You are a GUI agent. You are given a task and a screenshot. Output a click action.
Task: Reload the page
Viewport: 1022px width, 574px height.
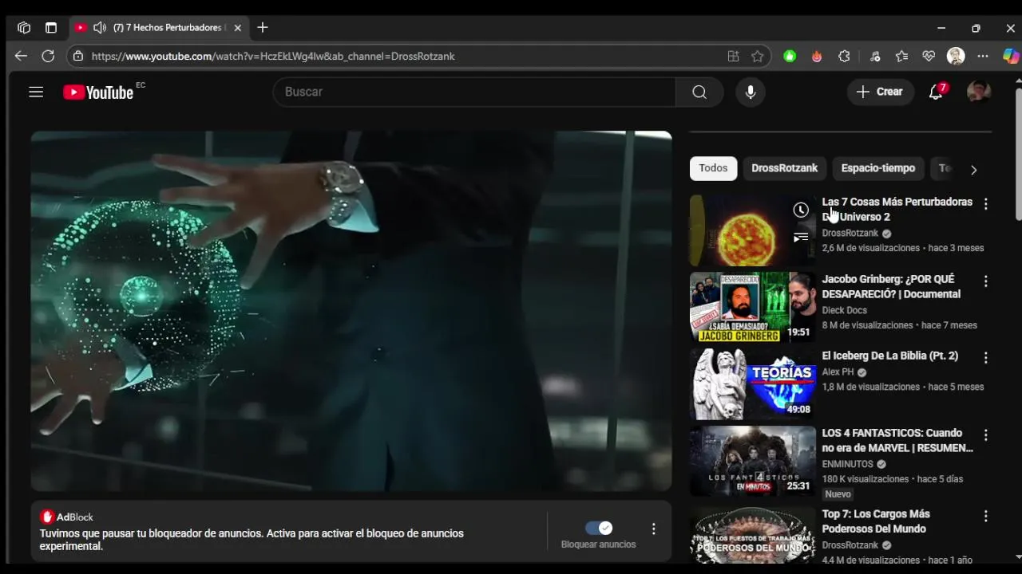tap(48, 56)
